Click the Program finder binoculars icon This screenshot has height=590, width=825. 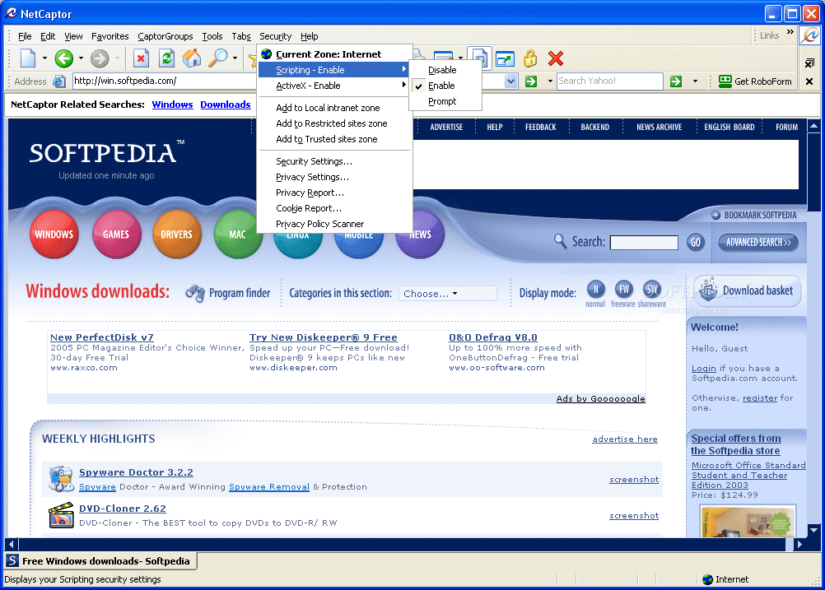(x=195, y=294)
